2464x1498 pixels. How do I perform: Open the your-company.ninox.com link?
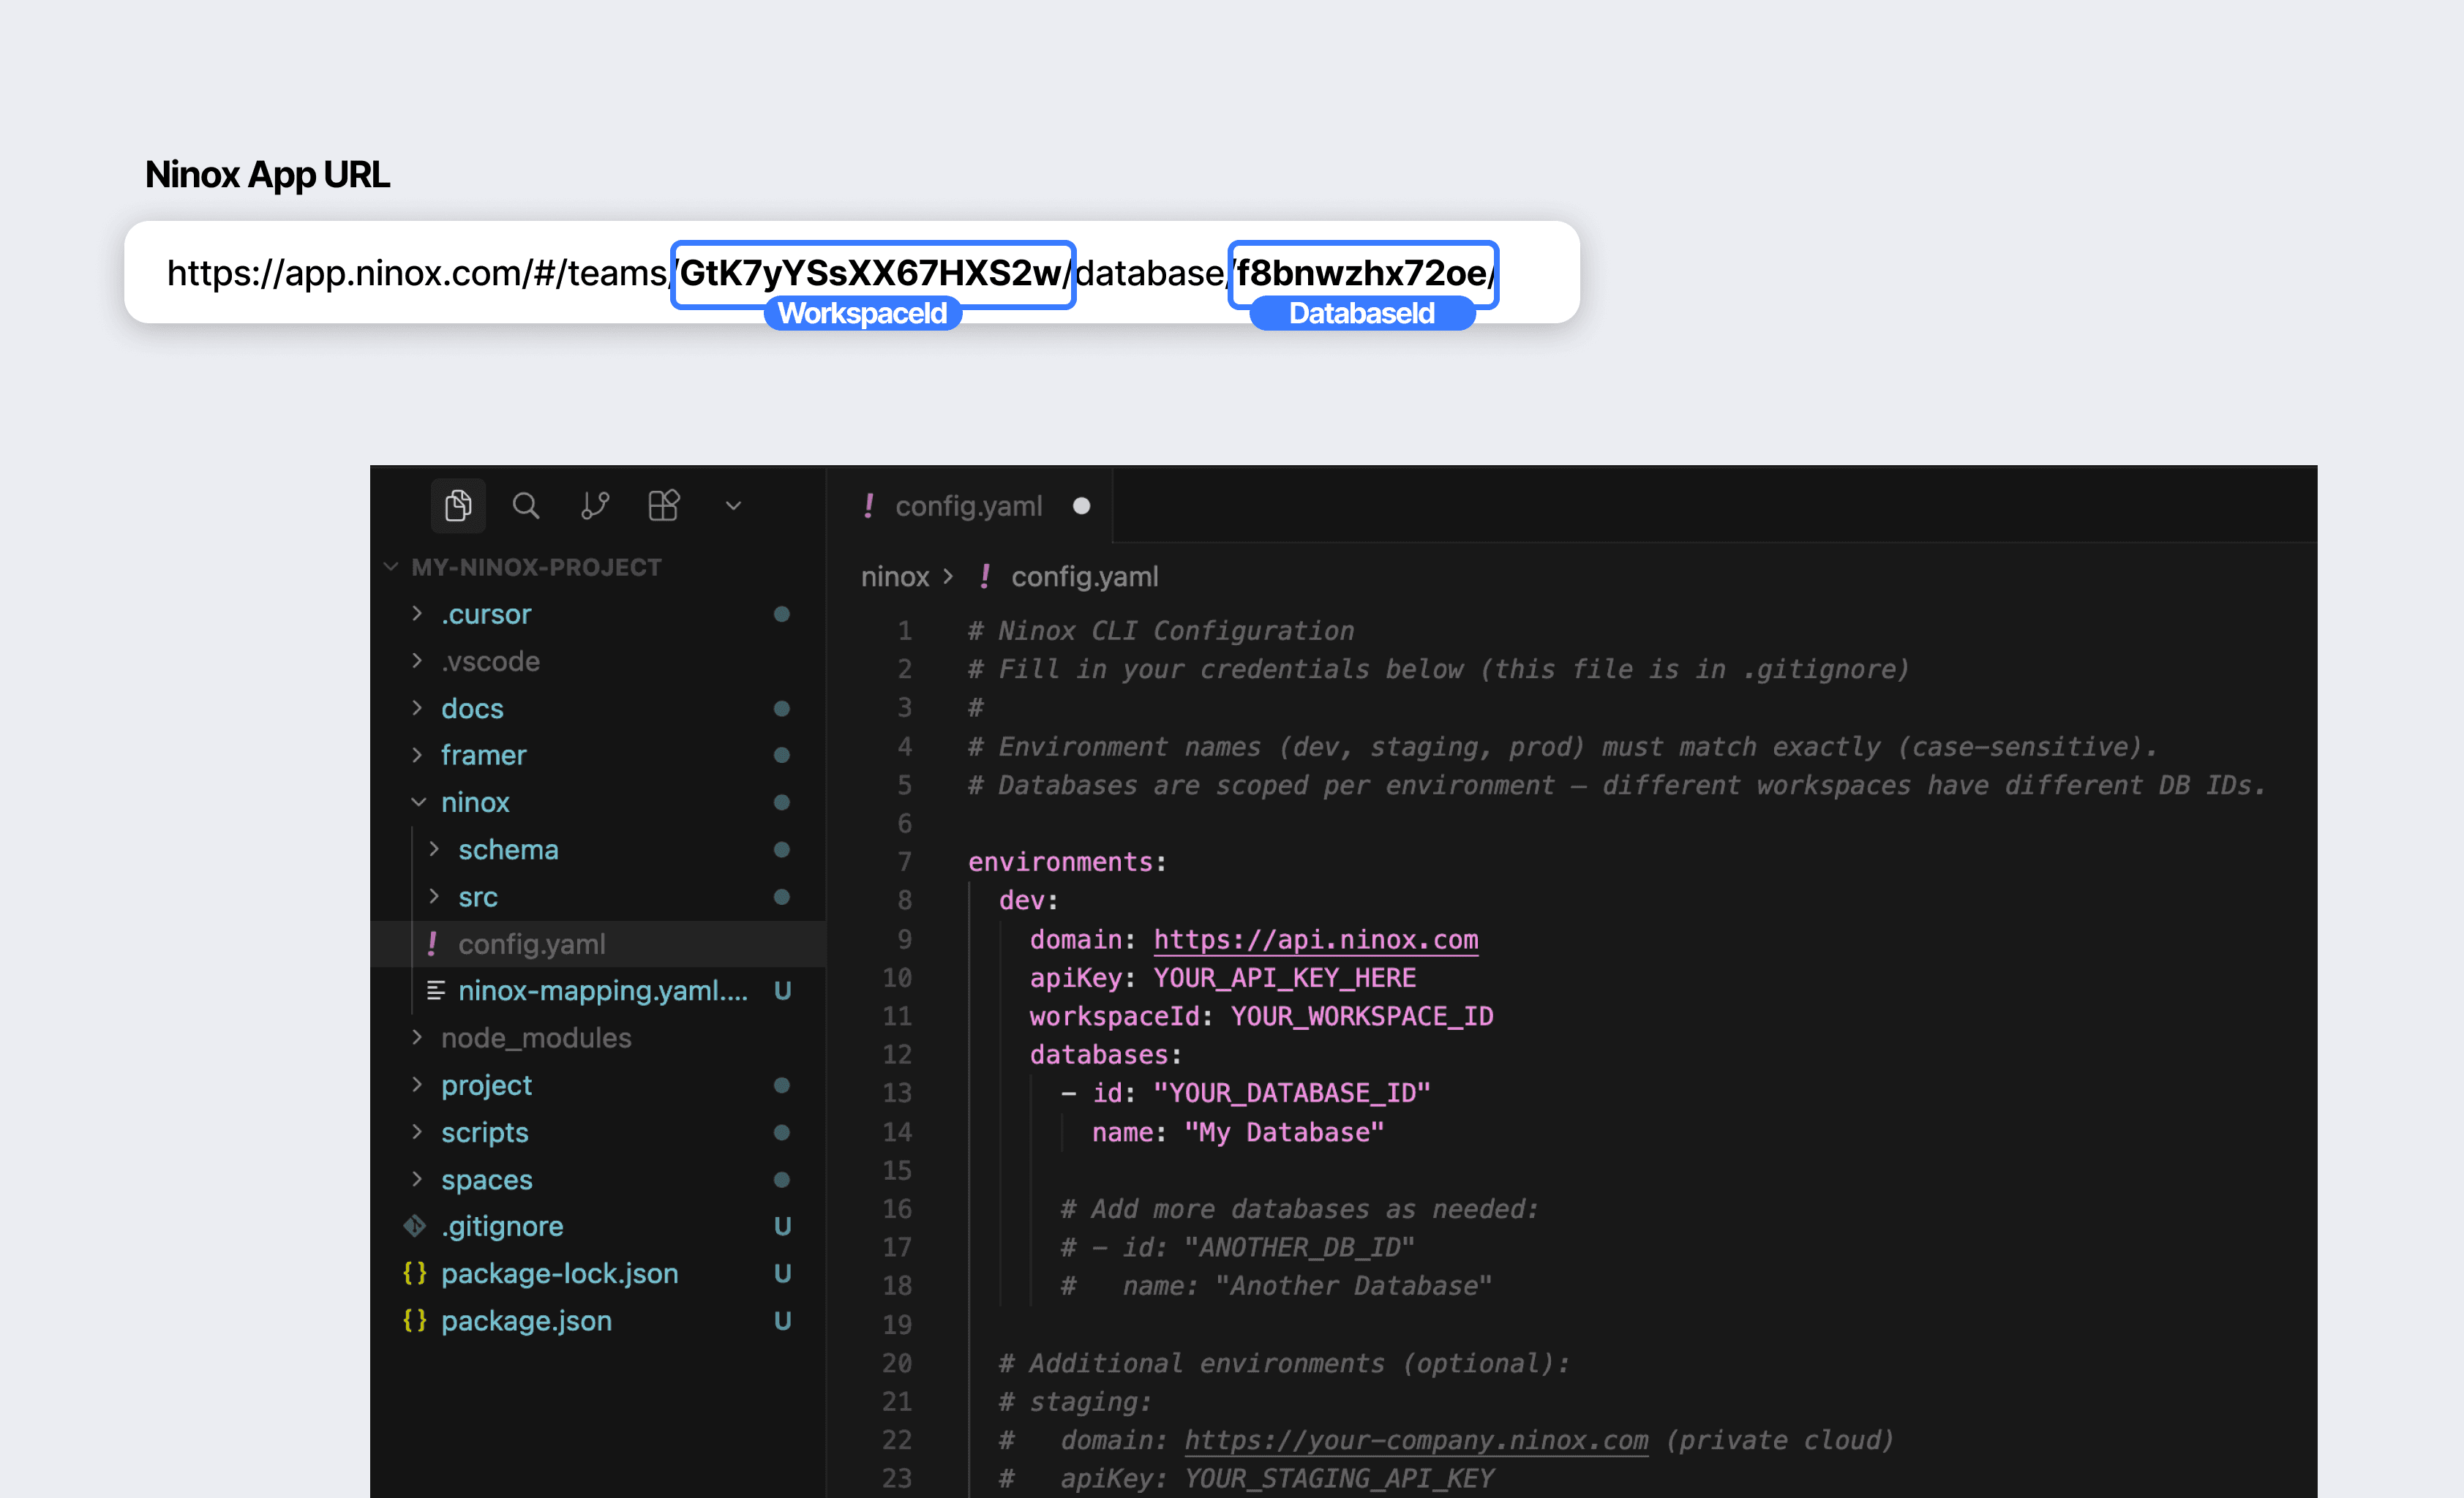tap(1415, 1440)
